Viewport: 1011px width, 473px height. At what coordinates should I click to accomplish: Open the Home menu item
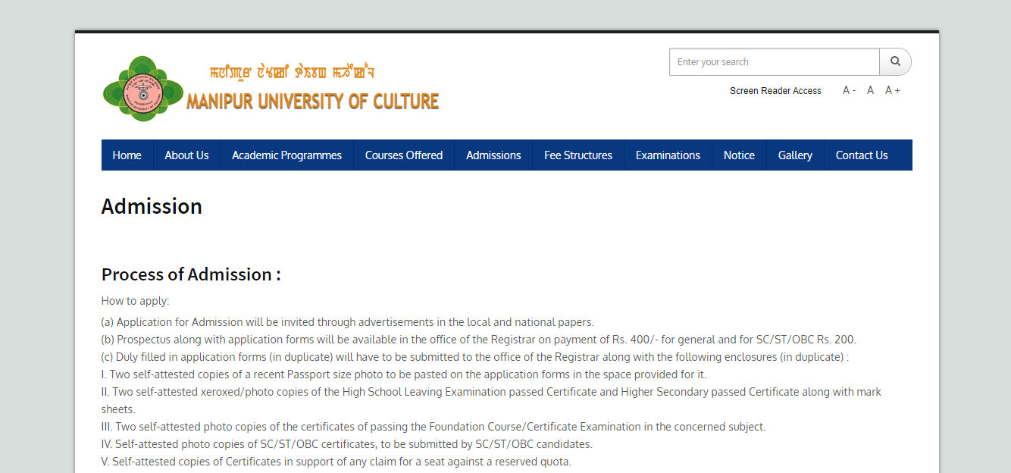tap(127, 155)
